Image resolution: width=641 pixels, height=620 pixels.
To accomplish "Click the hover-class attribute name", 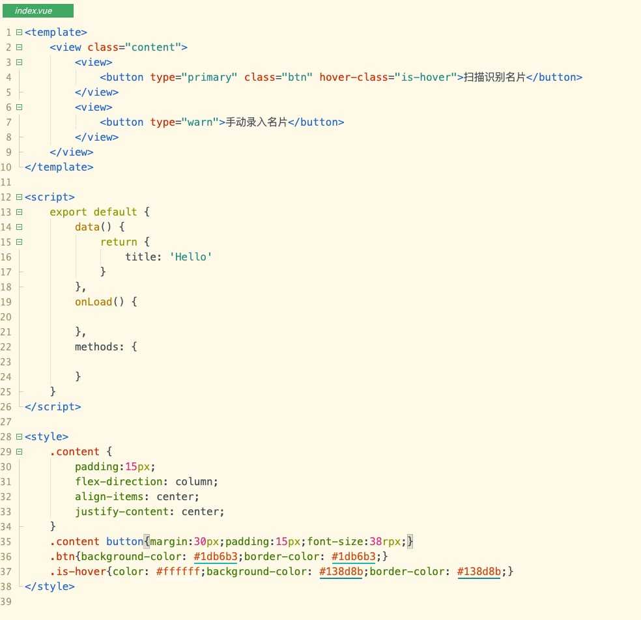I will click(354, 77).
